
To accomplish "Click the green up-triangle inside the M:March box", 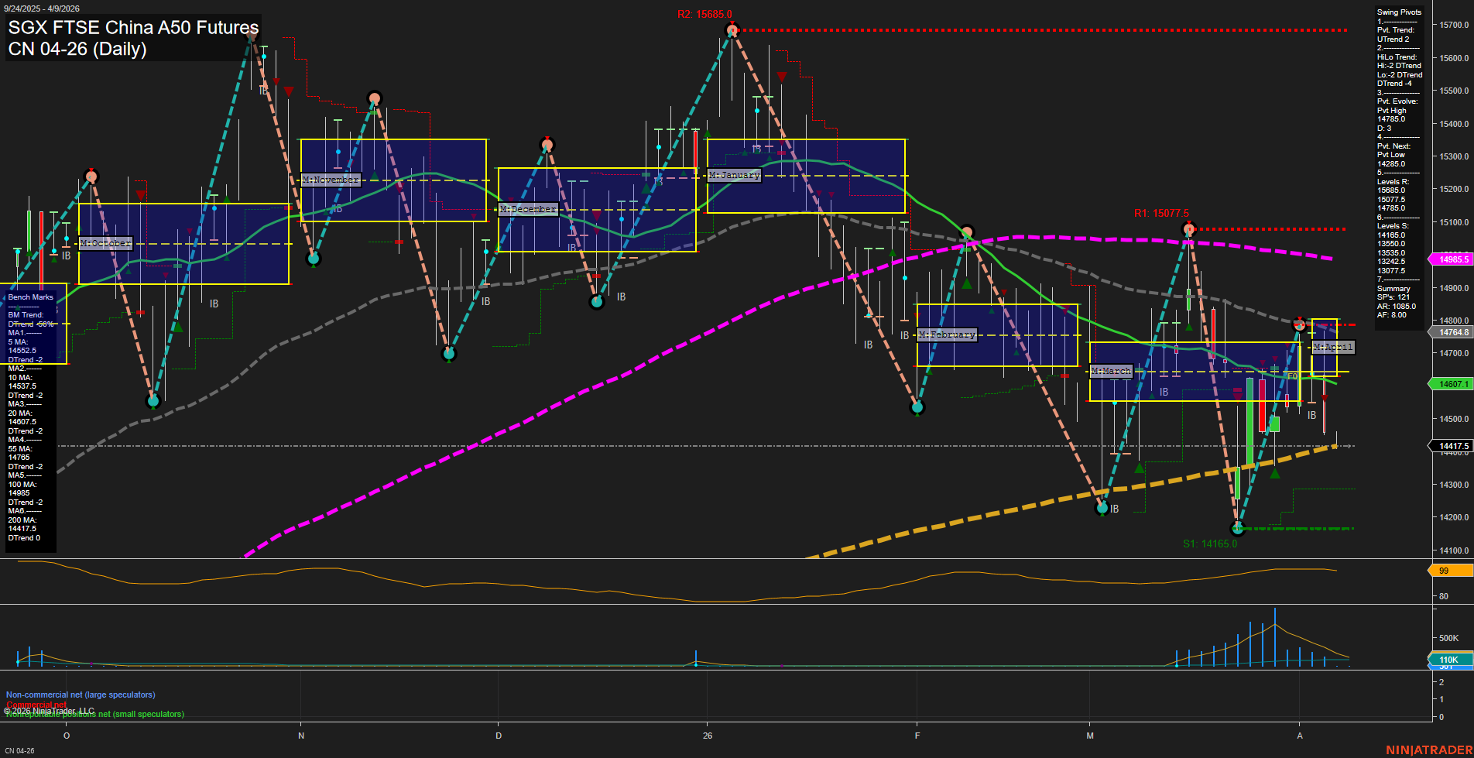I will 1151,396.
